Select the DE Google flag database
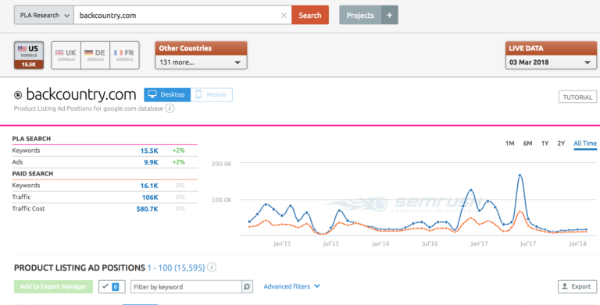The width and height of the screenshot is (600, 305). pyautogui.click(x=95, y=55)
